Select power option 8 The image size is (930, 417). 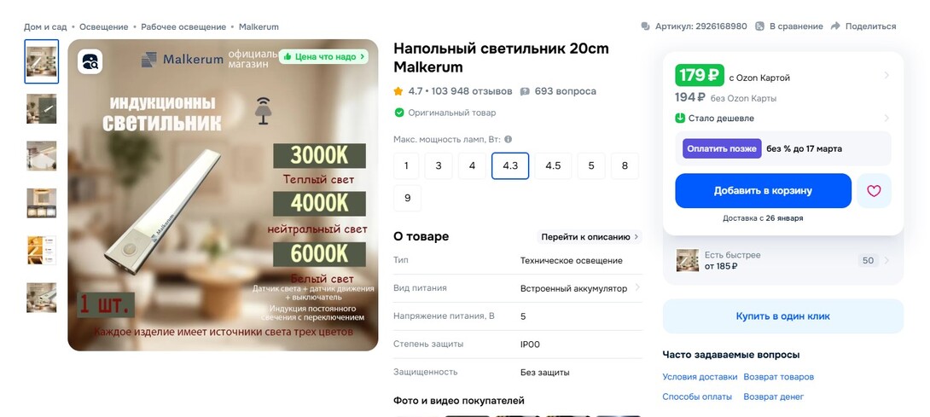click(x=625, y=166)
